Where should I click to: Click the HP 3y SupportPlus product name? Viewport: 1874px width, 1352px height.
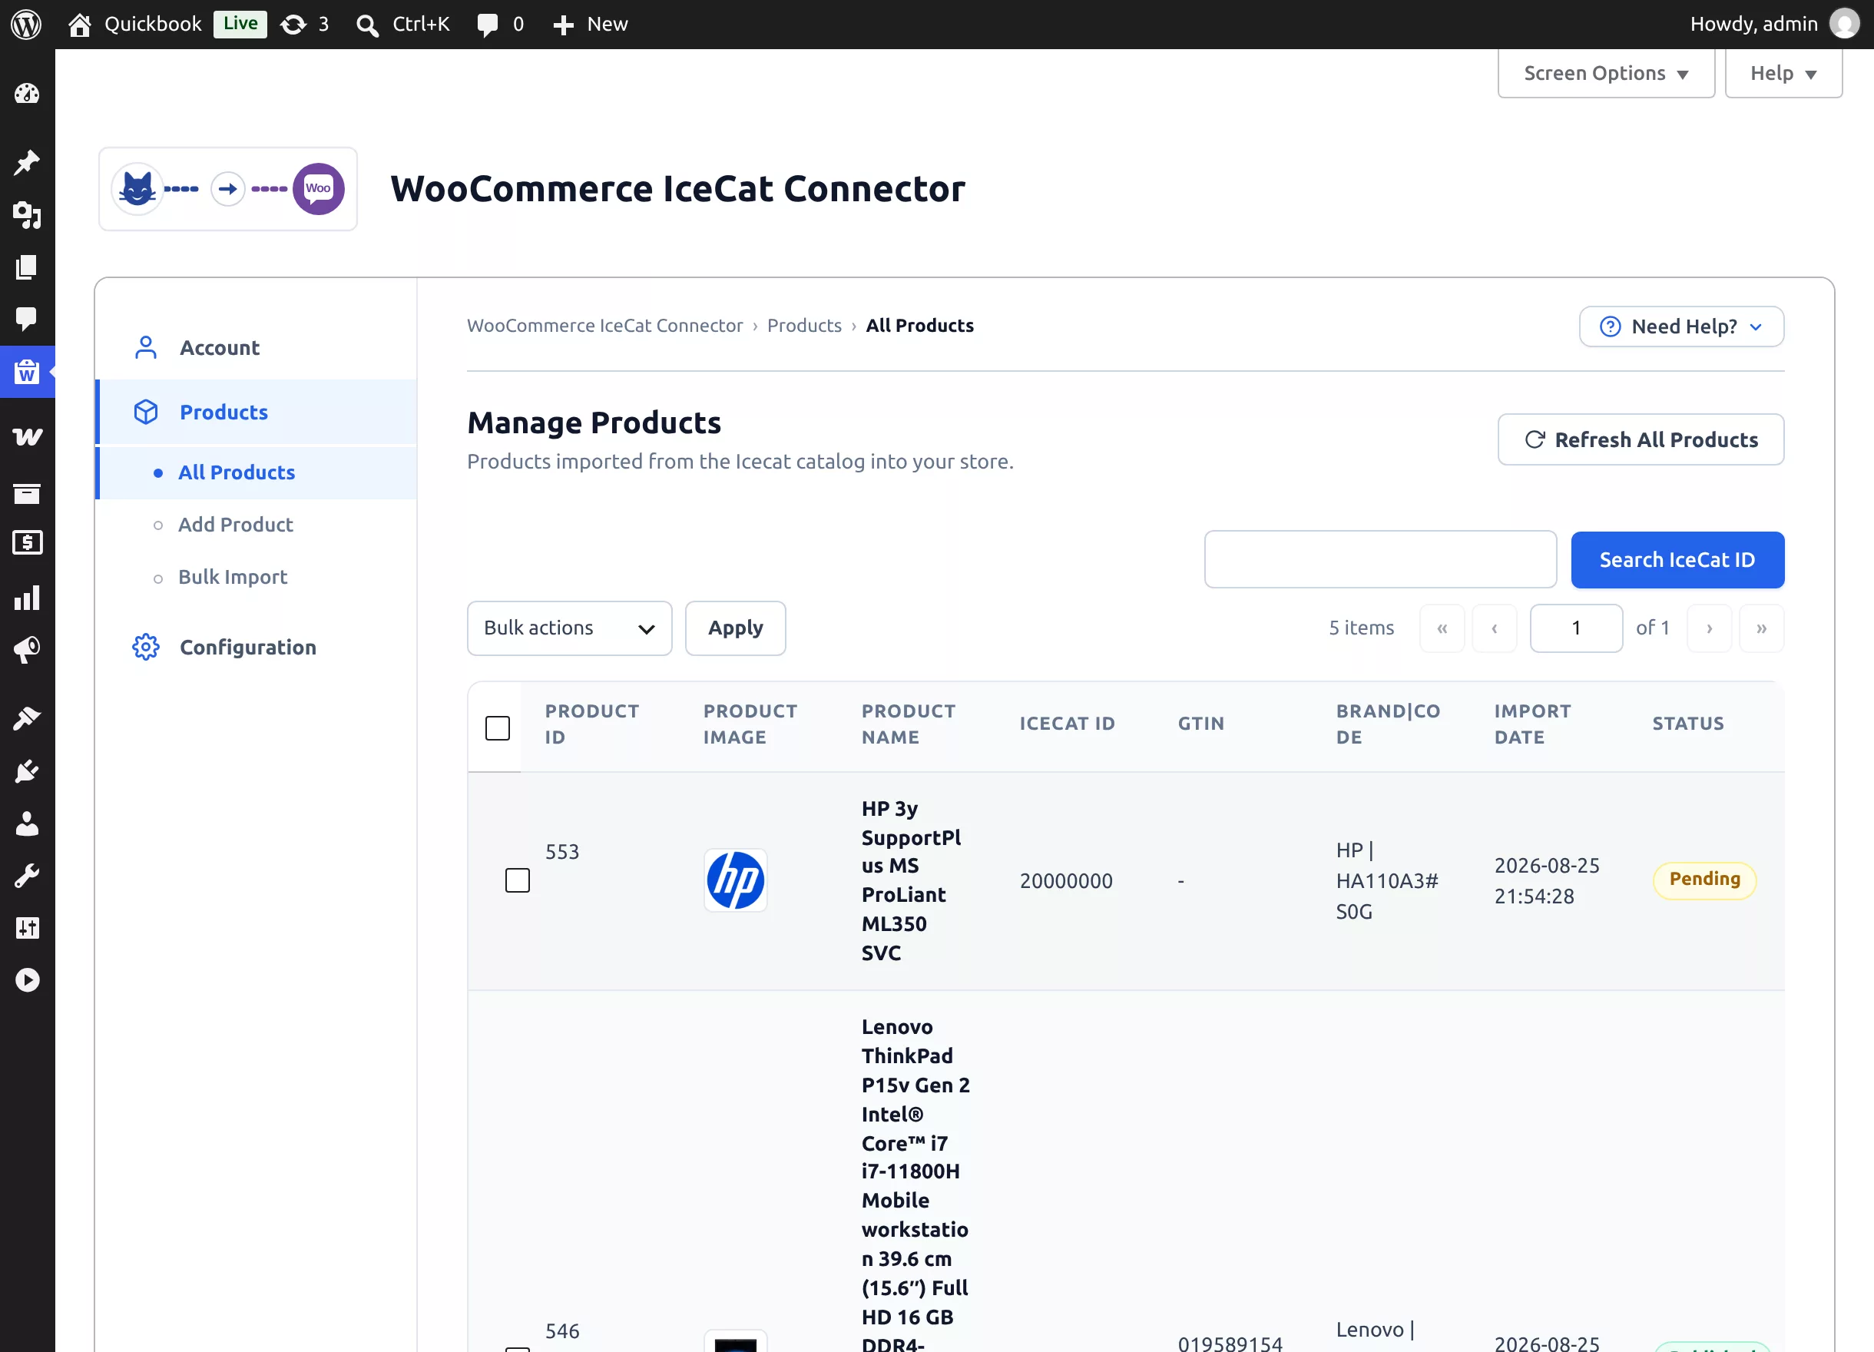(x=912, y=880)
